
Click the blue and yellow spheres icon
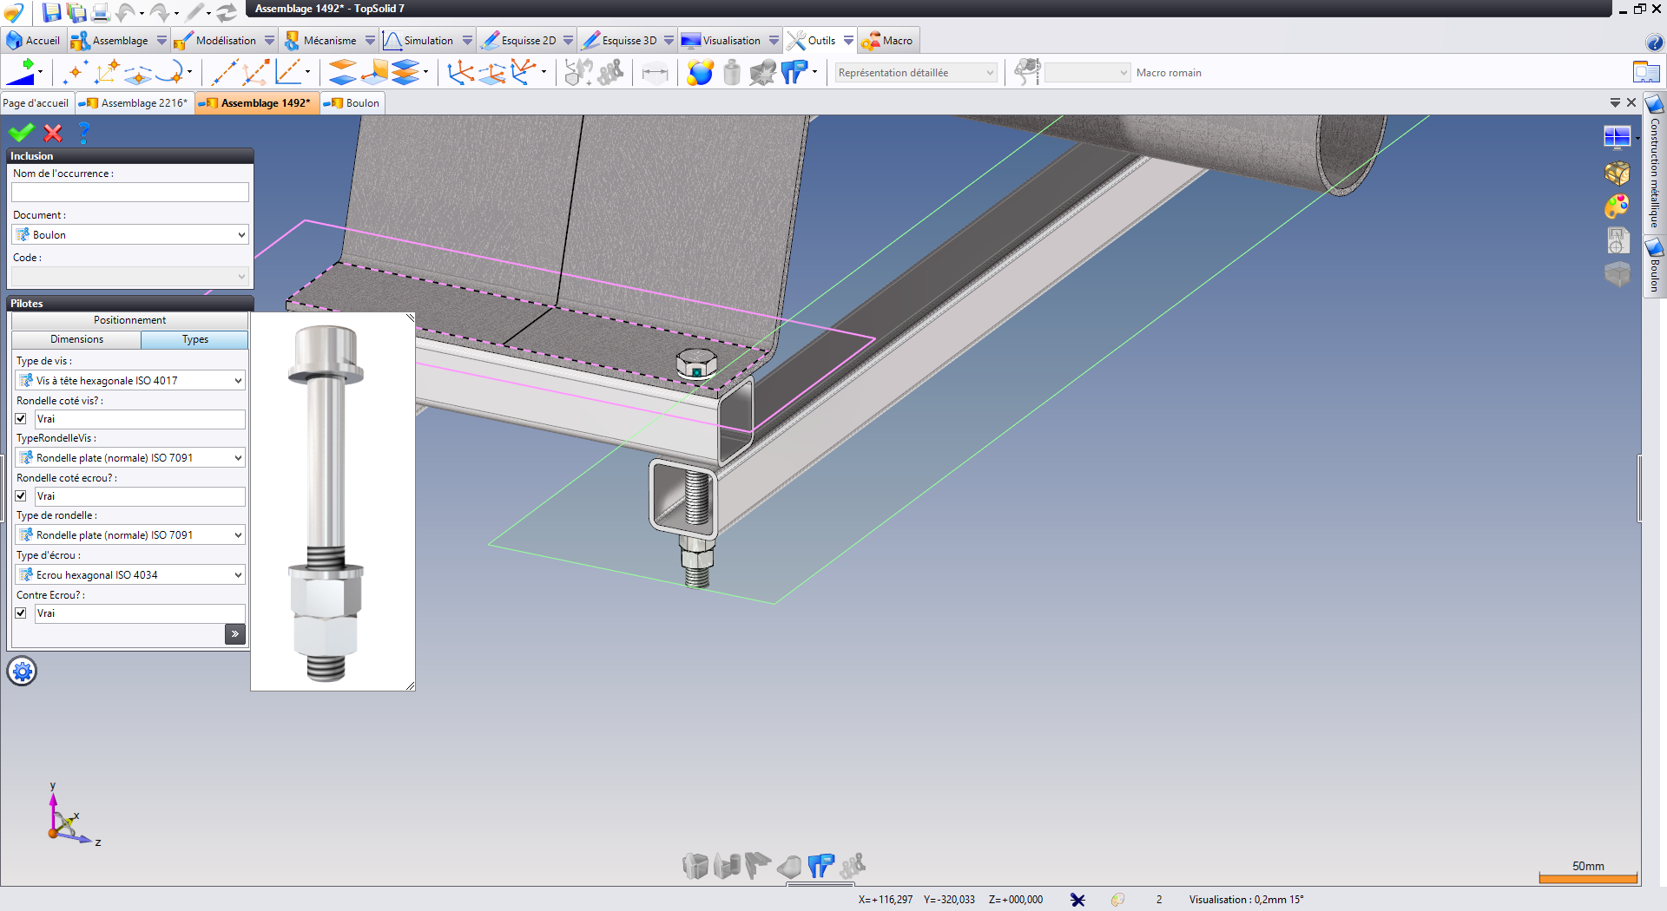[x=700, y=73]
